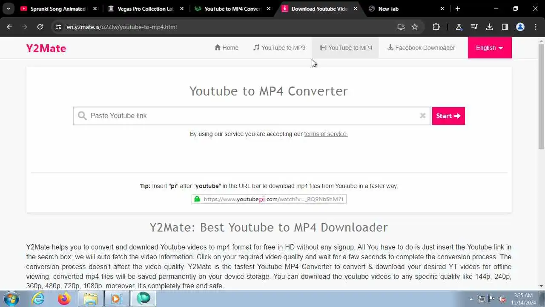545x307 pixels.
Task: Click the page scrollbar thumb
Action: [541, 97]
